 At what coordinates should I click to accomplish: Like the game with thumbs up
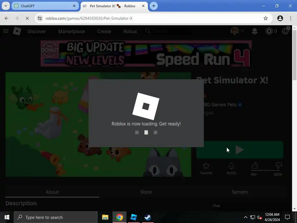click(255, 166)
